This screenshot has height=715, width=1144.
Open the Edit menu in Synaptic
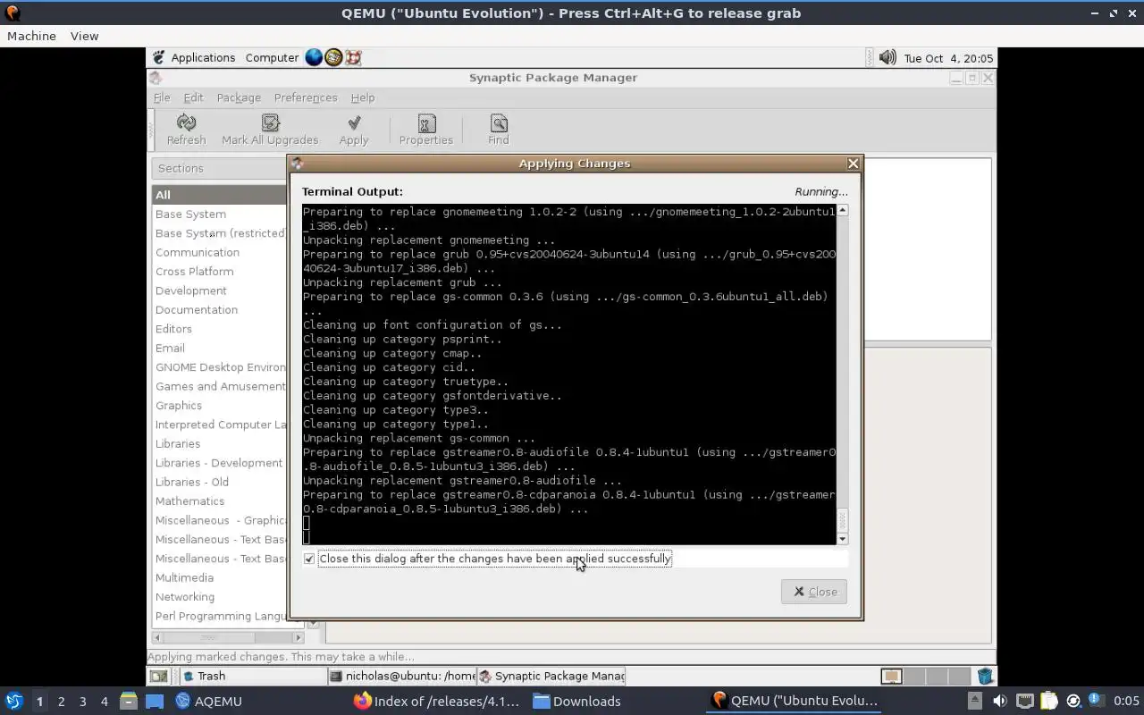coord(193,97)
